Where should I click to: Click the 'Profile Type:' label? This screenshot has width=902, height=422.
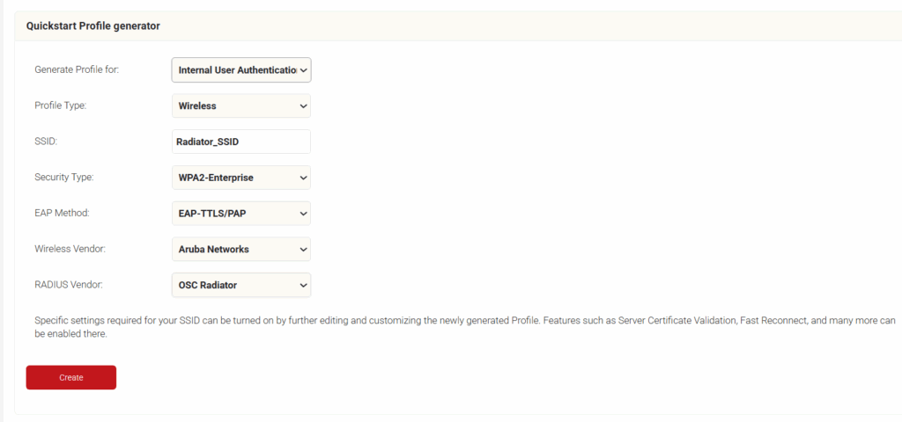(61, 106)
